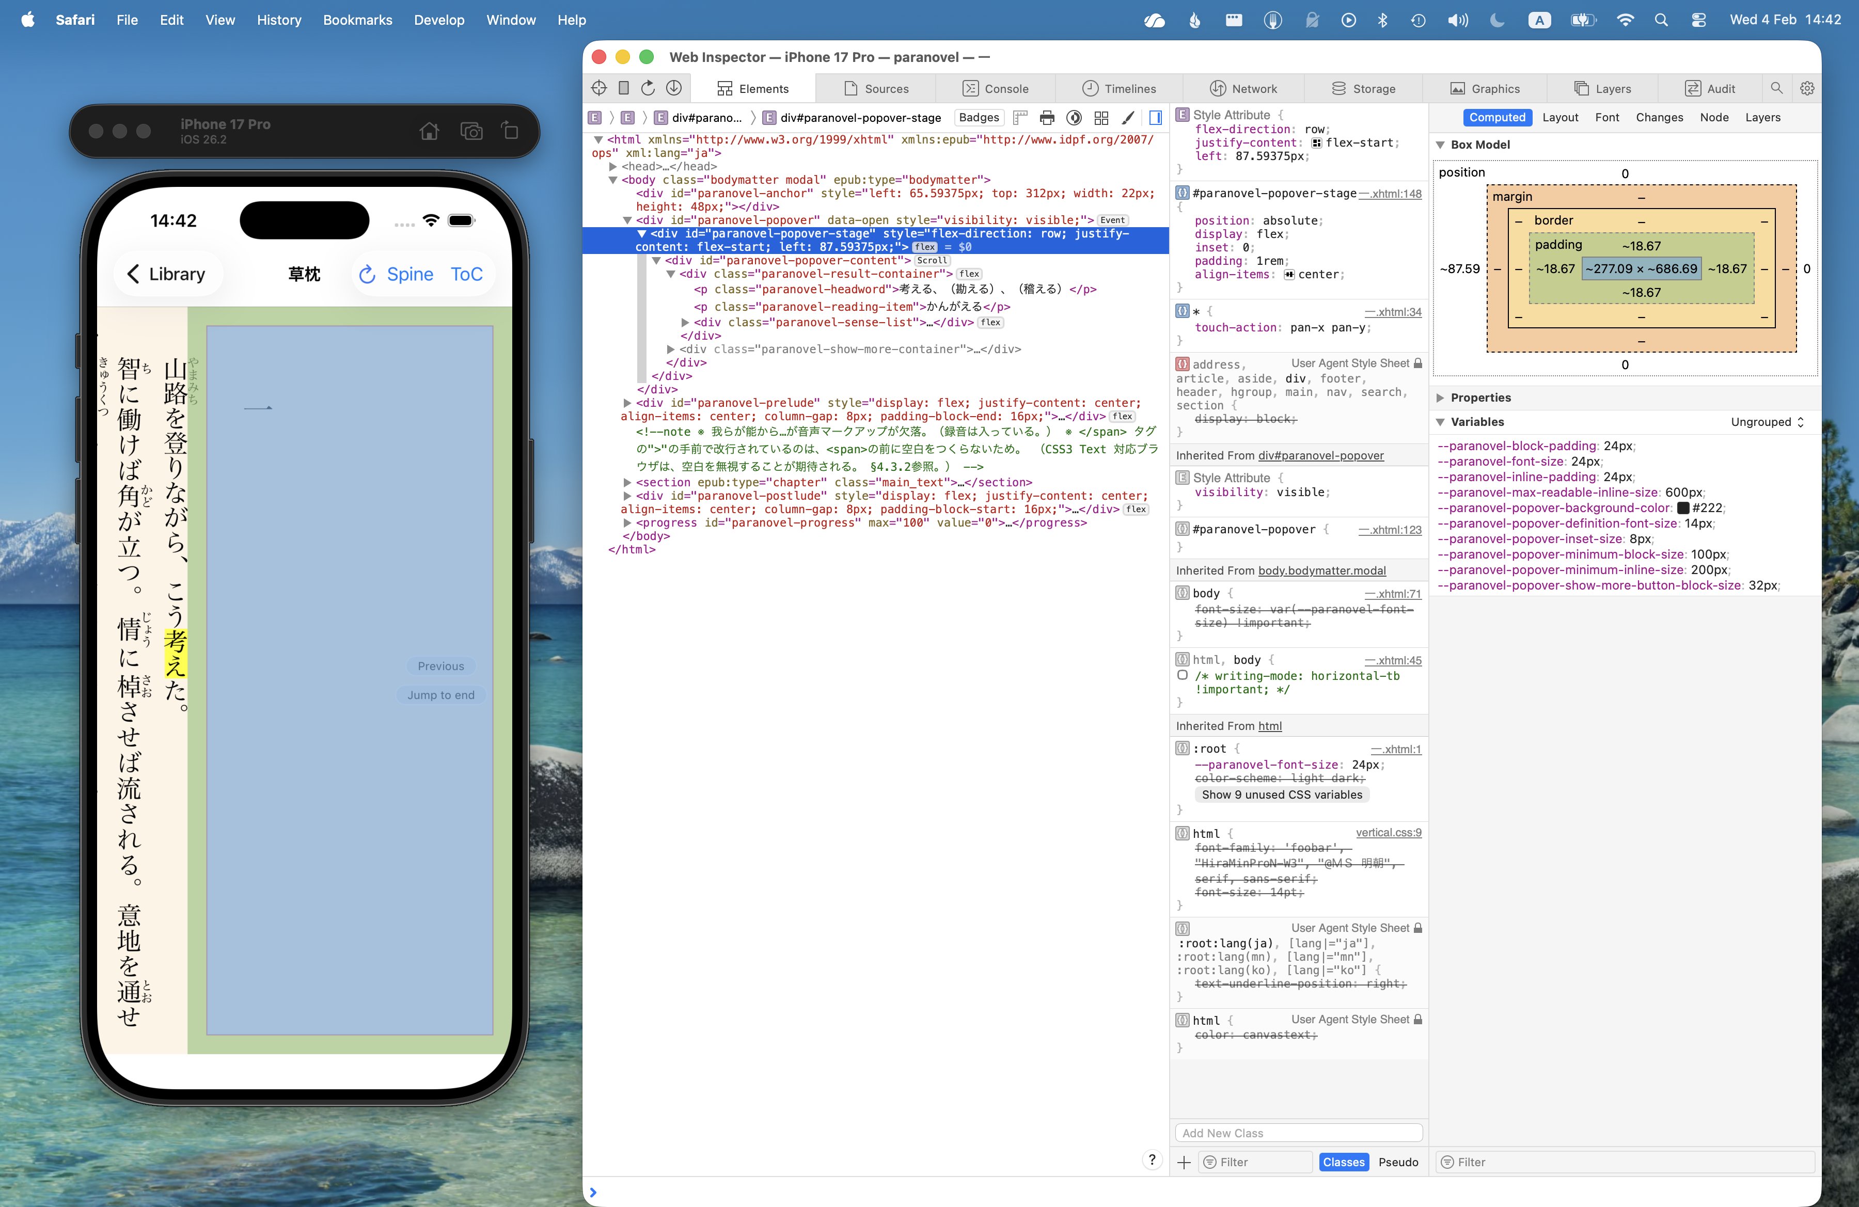Screen dimensions: 1859x1207
Task: Open the Bookmarks menu
Action: click(358, 20)
